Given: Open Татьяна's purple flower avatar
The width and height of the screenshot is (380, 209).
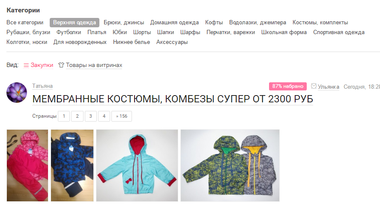Looking at the screenshot, I should 17,93.
